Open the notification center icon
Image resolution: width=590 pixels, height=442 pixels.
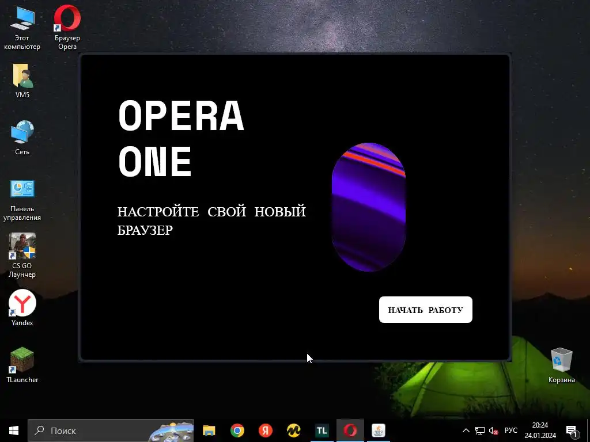coord(572,430)
